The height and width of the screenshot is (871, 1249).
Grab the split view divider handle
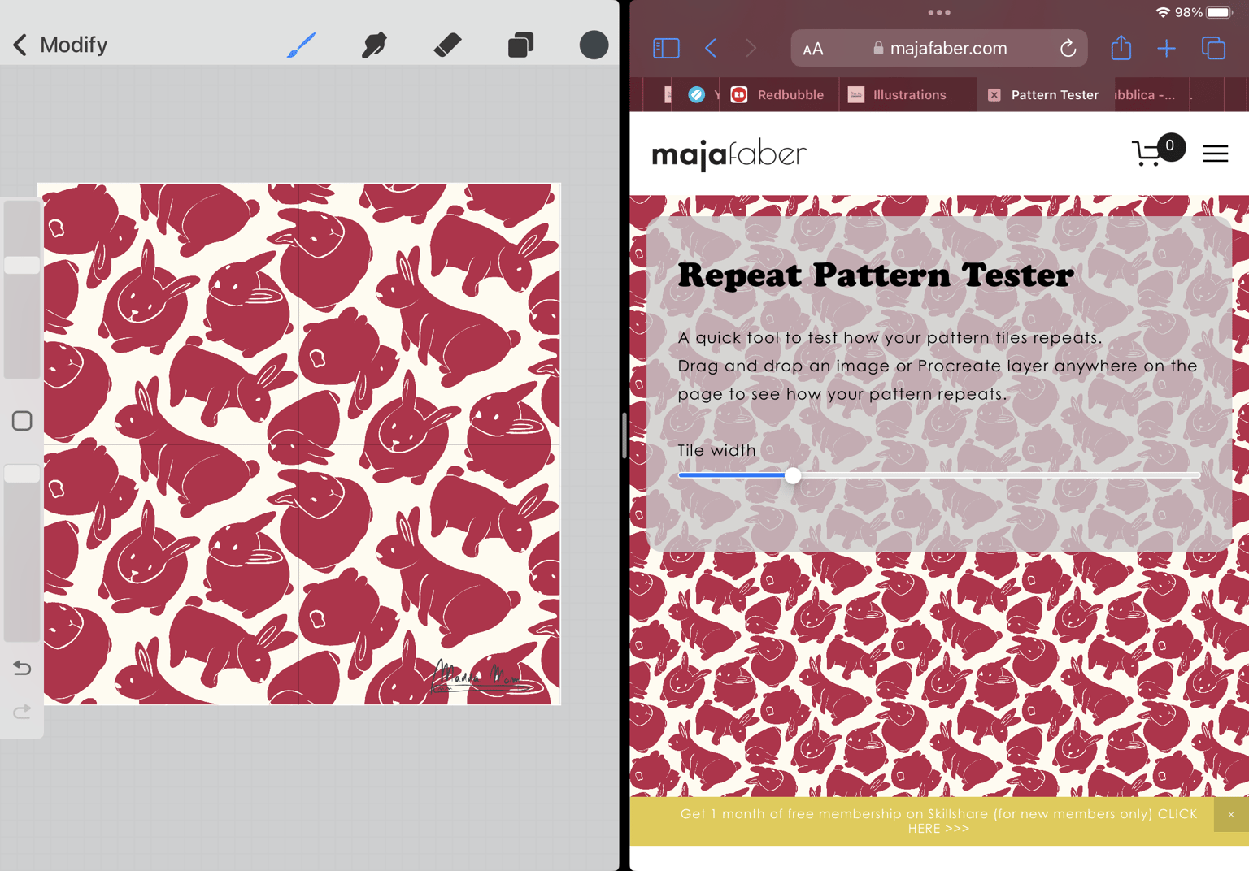point(624,435)
